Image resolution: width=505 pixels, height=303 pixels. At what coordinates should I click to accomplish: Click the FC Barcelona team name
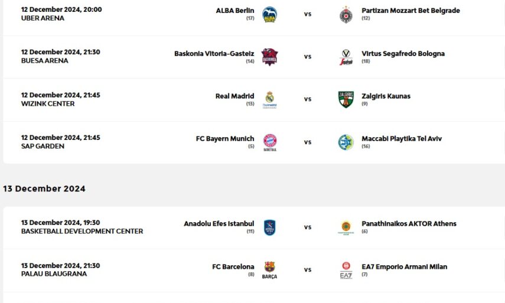[233, 267]
